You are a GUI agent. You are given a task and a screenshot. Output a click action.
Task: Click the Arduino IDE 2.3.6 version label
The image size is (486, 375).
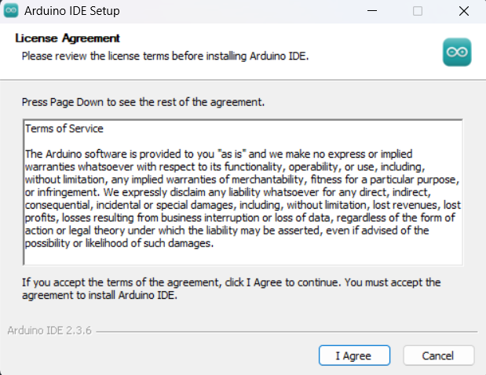click(x=49, y=331)
